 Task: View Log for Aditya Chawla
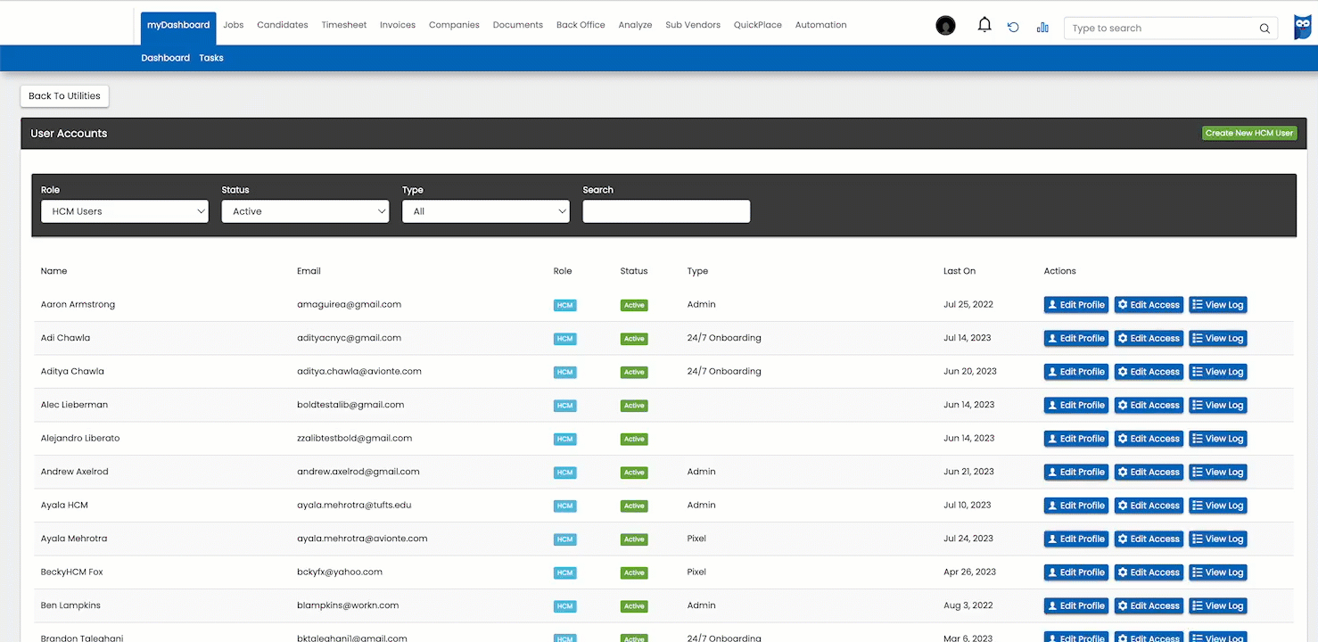[x=1218, y=372]
